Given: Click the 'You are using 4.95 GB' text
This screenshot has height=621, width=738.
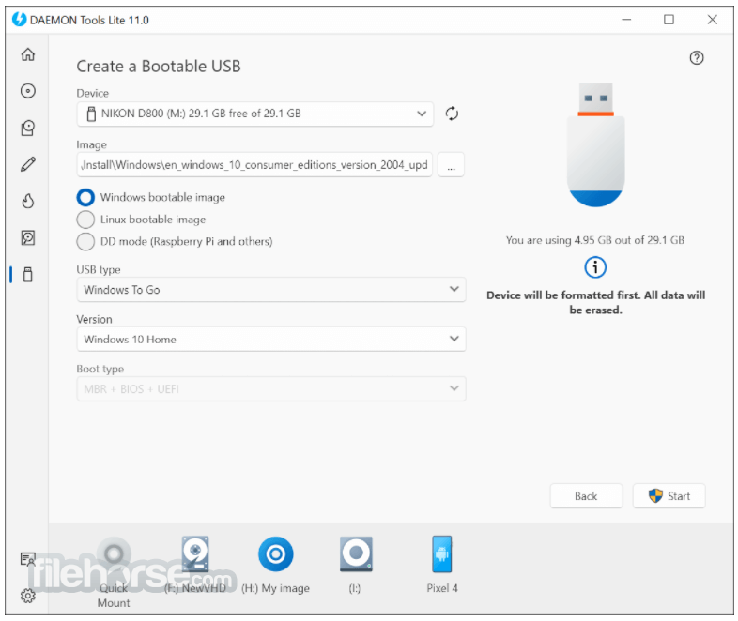Looking at the screenshot, I should click(595, 240).
